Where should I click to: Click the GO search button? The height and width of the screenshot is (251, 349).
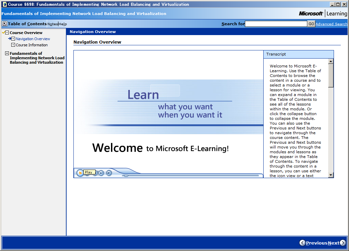click(311, 24)
